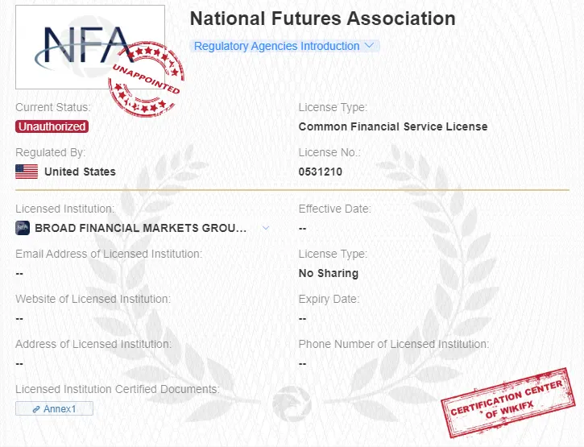The height and width of the screenshot is (447, 584).
Task: Click the Common Financial Service License text
Action: (x=392, y=126)
